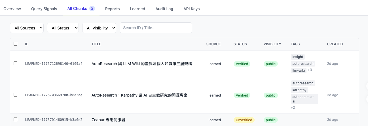Open the Audit Log tab
The height and width of the screenshot is (126, 368).
(164, 9)
